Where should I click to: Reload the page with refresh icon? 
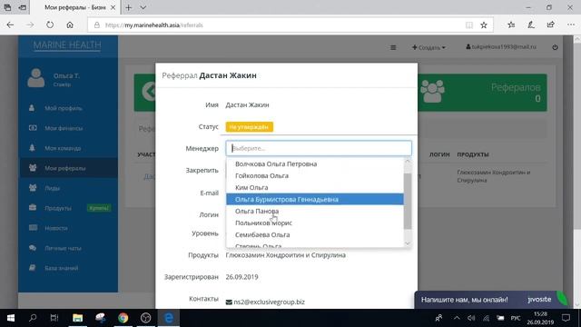tap(50, 25)
